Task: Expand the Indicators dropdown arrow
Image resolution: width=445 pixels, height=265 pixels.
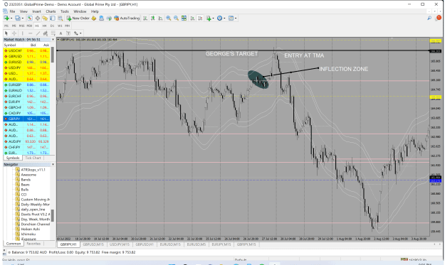Action: (x=213, y=18)
